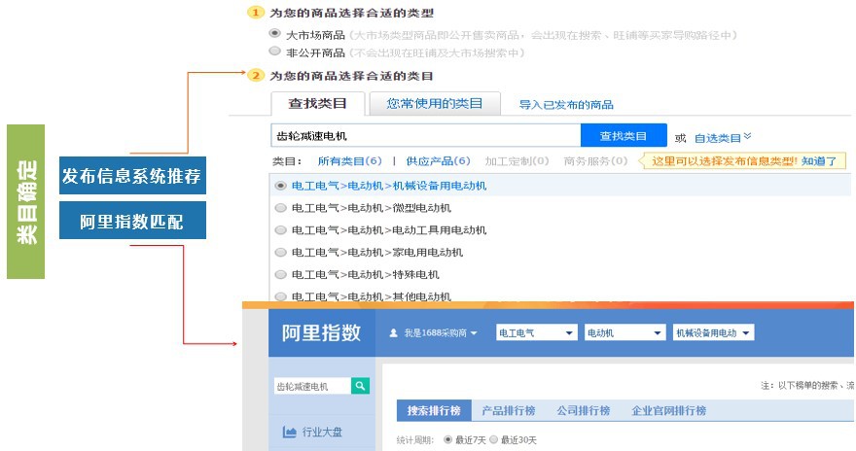Select the 大市场商品 radio option

point(275,34)
